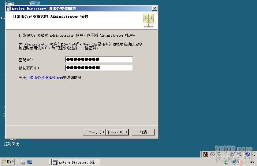The image size is (257, 166).
Task: Launch Server Manager from quick launch
Action: (23, 162)
